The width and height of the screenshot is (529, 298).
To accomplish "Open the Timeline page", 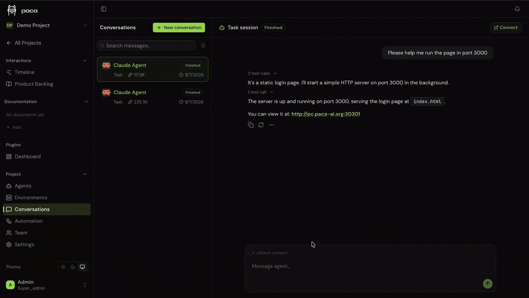I will click(x=47, y=72).
